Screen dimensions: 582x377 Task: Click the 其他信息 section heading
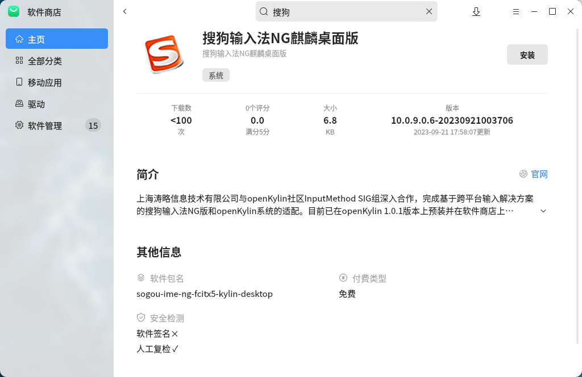tap(159, 252)
